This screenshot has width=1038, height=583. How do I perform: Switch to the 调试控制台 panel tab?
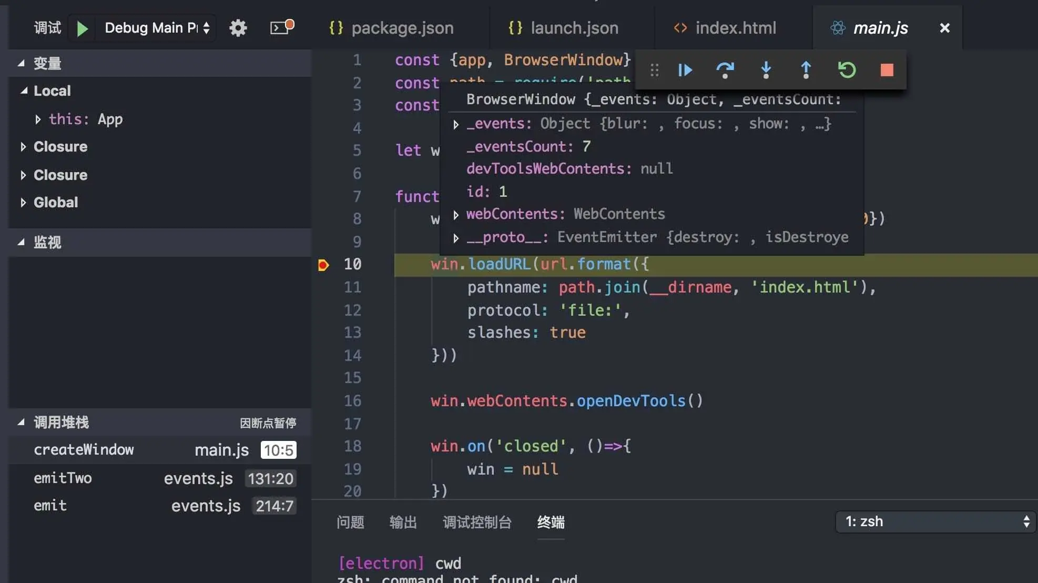pyautogui.click(x=476, y=522)
